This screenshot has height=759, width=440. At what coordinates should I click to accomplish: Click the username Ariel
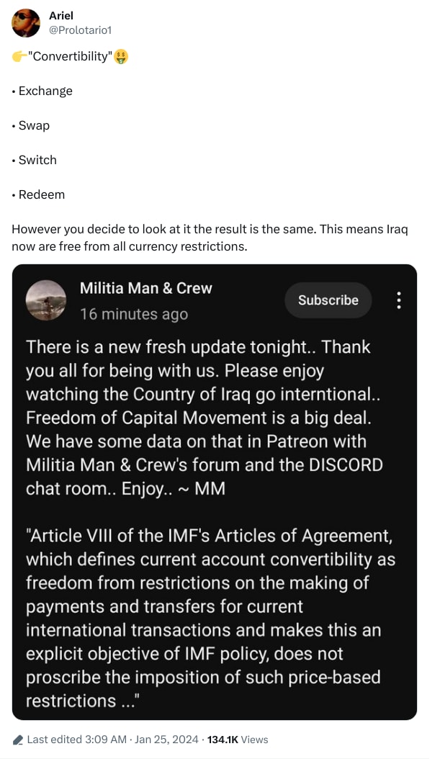point(60,15)
